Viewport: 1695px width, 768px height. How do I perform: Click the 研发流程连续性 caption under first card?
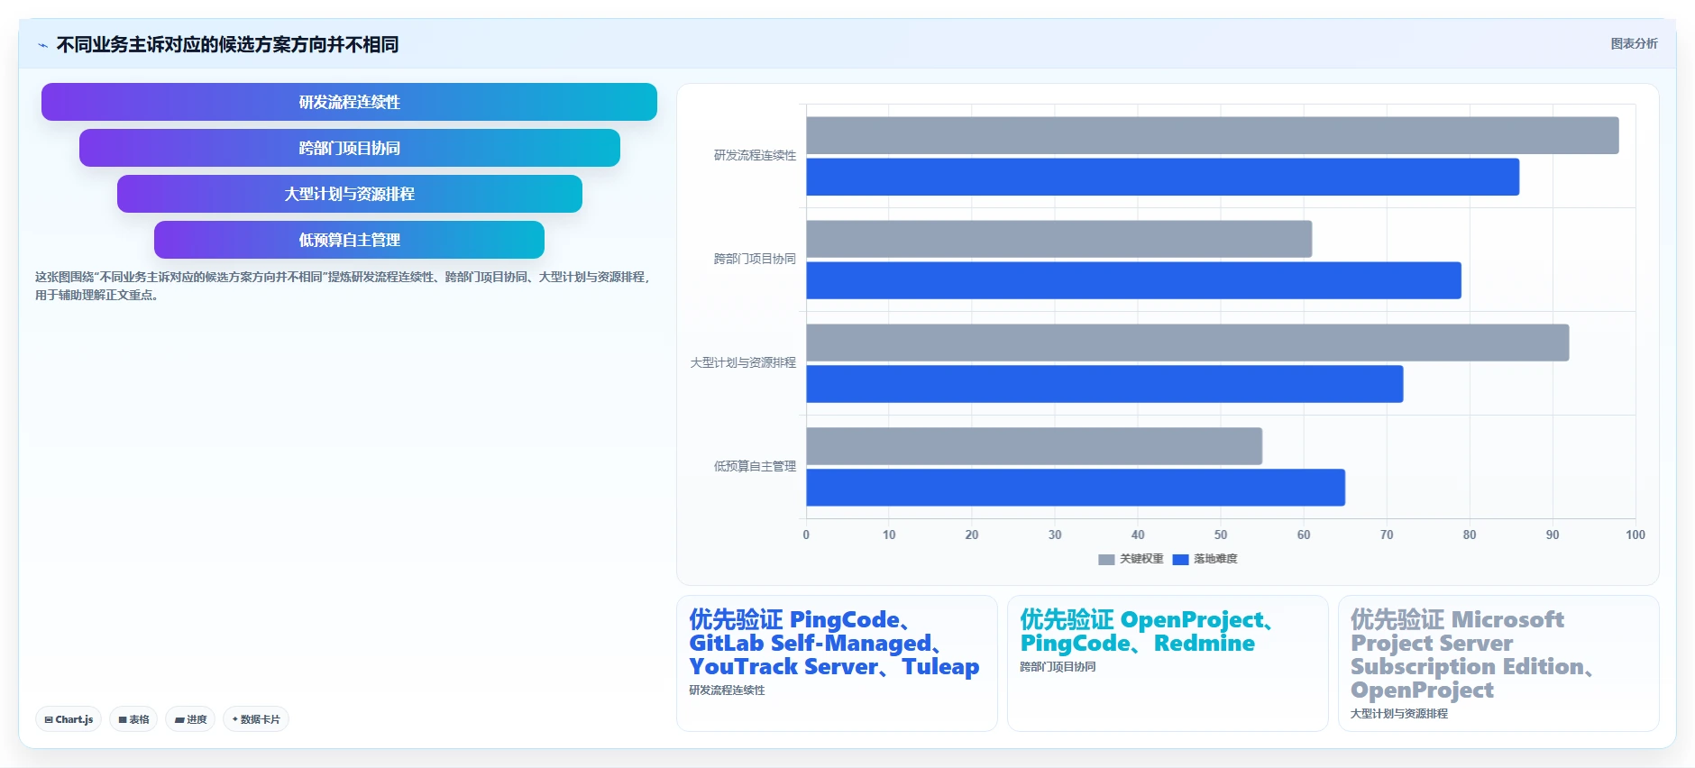(727, 690)
